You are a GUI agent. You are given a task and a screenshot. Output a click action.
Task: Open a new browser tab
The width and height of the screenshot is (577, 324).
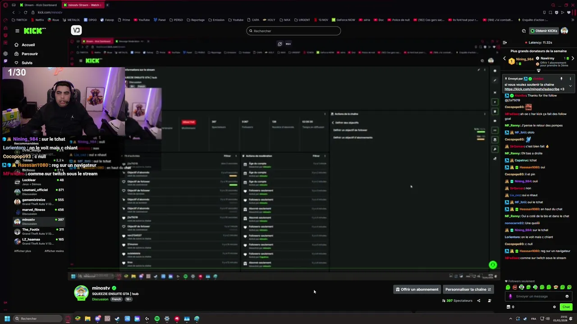click(107, 5)
